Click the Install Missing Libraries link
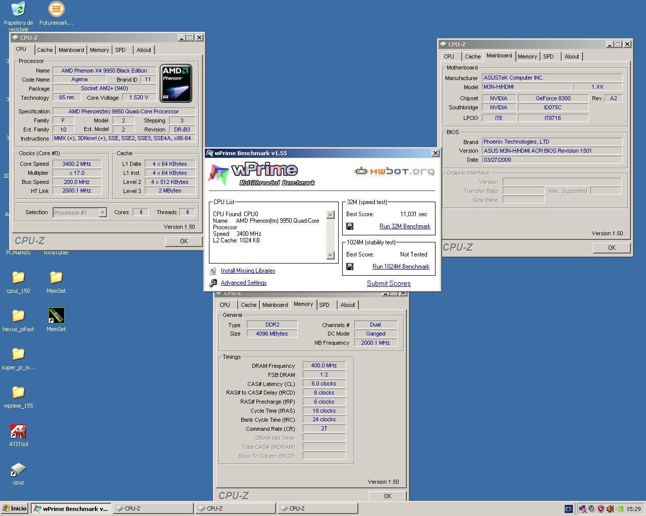The image size is (646, 516). [x=248, y=271]
